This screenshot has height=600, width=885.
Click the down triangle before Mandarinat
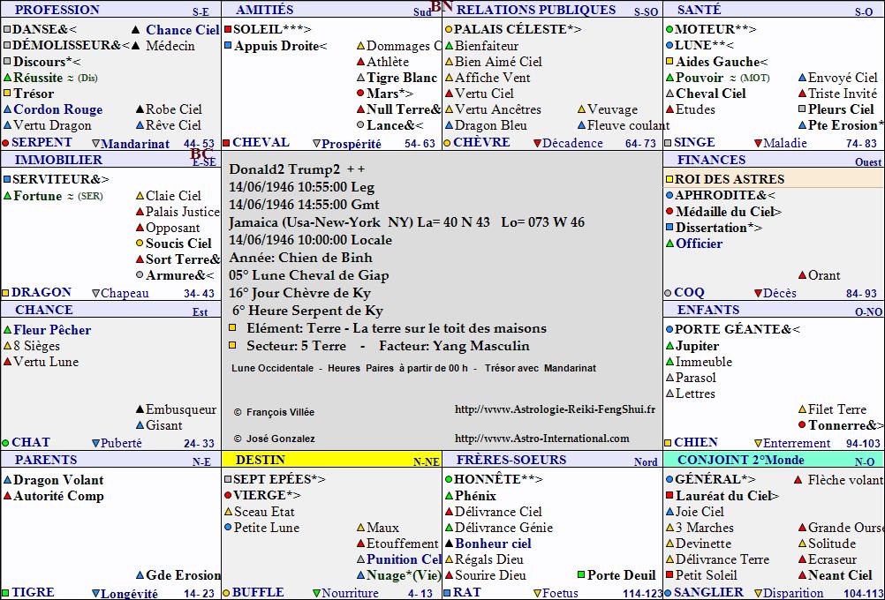tap(95, 144)
